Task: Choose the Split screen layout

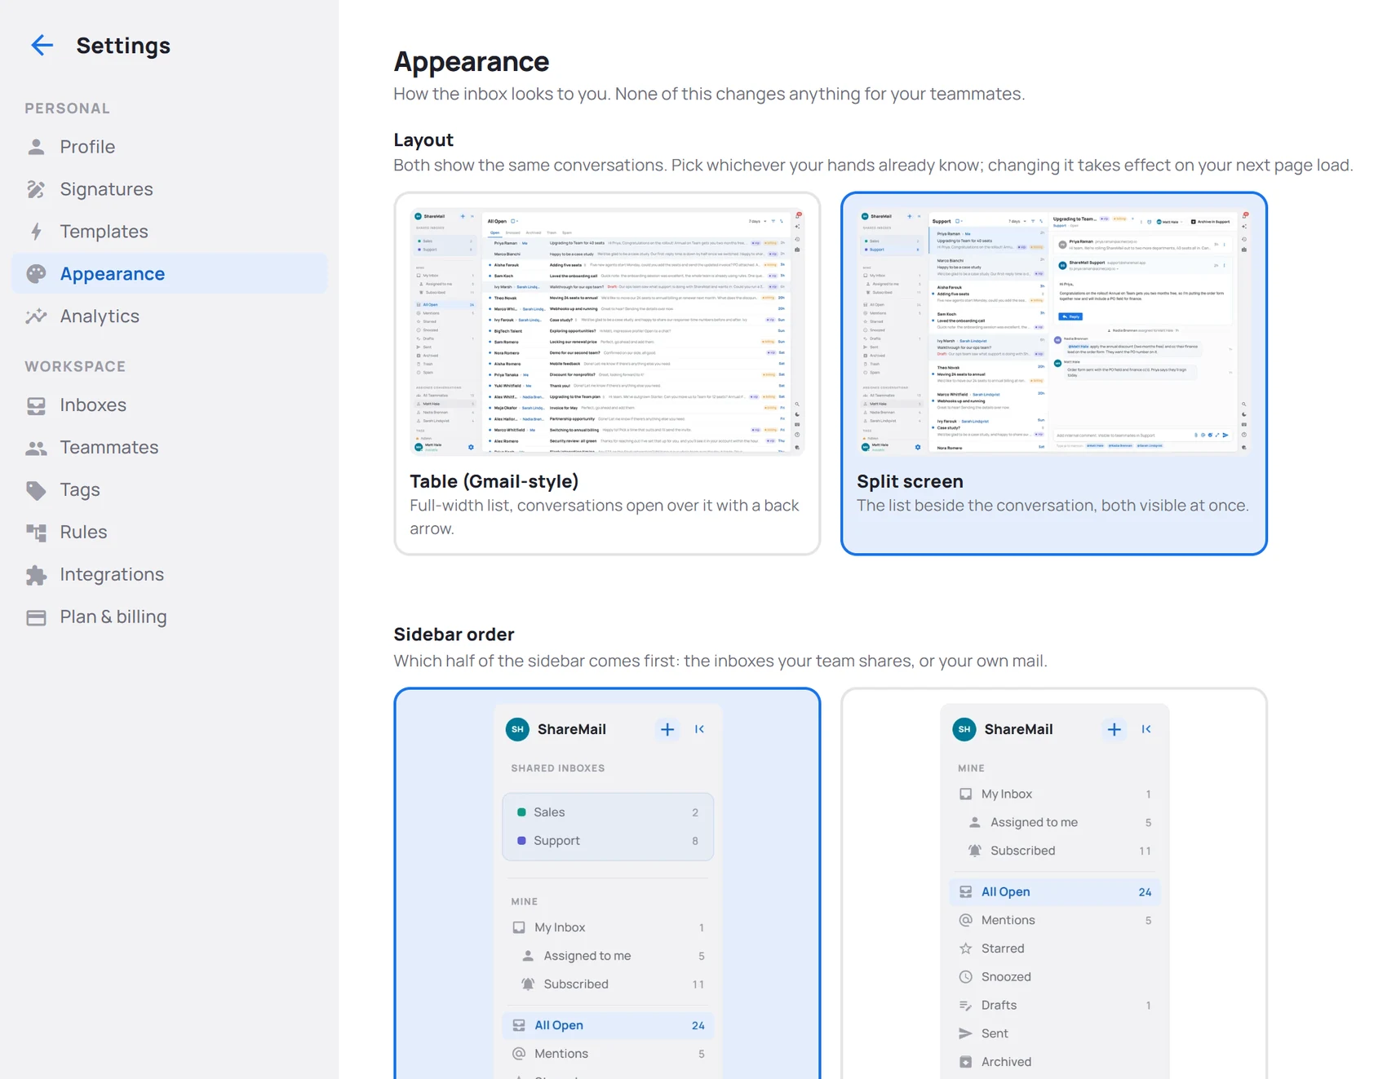Action: pos(1054,374)
